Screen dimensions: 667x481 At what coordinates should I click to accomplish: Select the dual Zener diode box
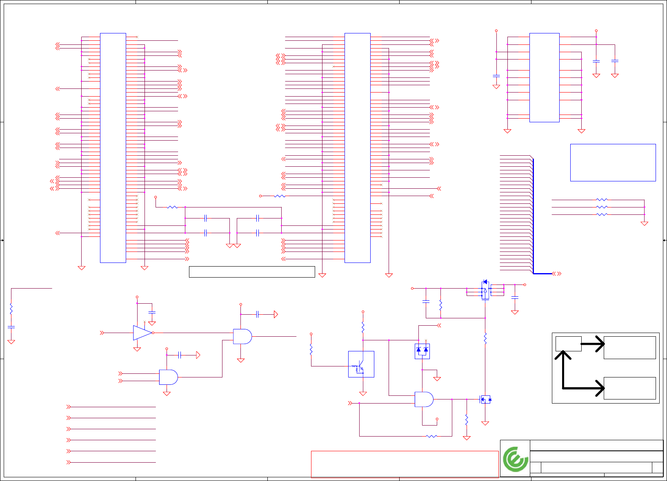point(422,351)
